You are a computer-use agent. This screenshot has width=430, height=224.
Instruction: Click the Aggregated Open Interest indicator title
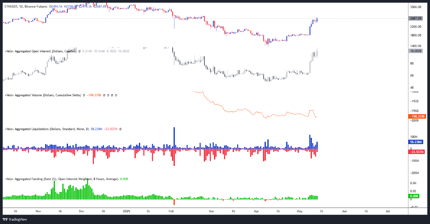(x=40, y=51)
